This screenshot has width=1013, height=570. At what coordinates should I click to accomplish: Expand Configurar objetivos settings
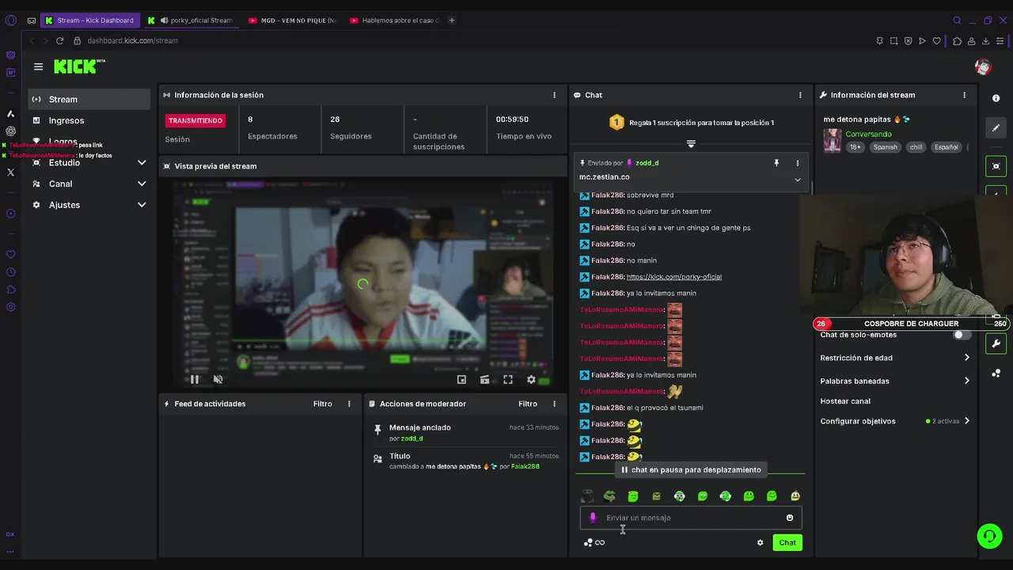895,421
